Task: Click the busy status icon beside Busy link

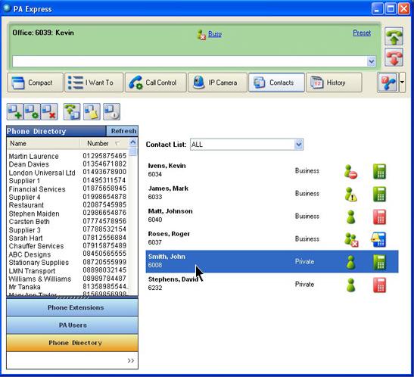Action: point(201,35)
